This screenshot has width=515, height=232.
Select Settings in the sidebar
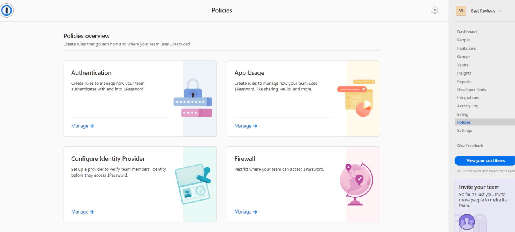pyautogui.click(x=464, y=130)
